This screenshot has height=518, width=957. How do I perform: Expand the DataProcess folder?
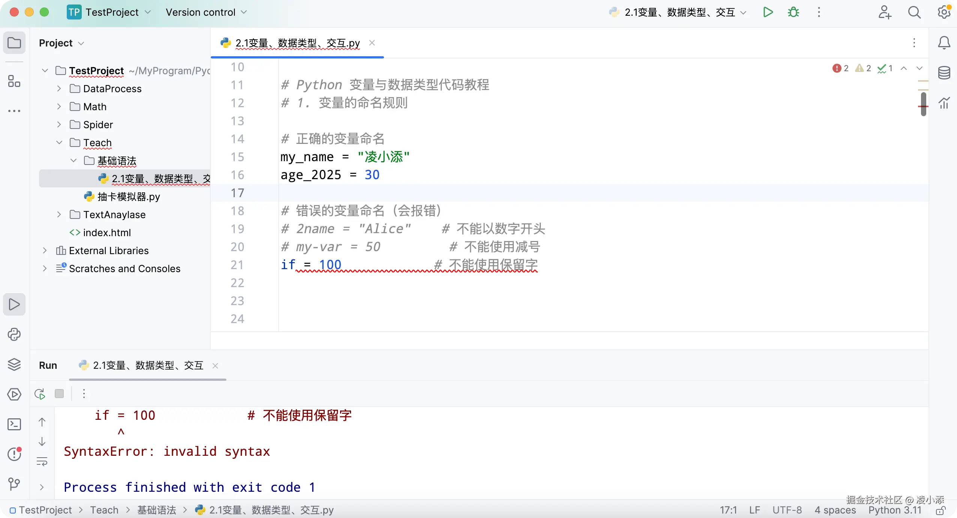[59, 89]
